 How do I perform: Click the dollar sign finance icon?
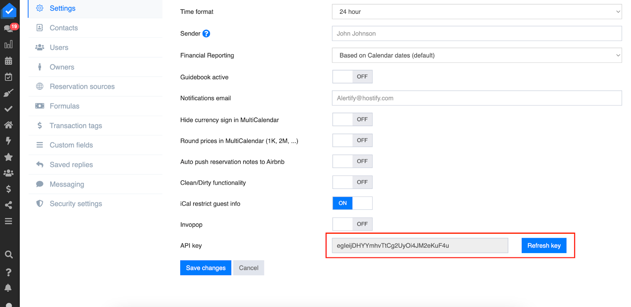click(x=8, y=189)
